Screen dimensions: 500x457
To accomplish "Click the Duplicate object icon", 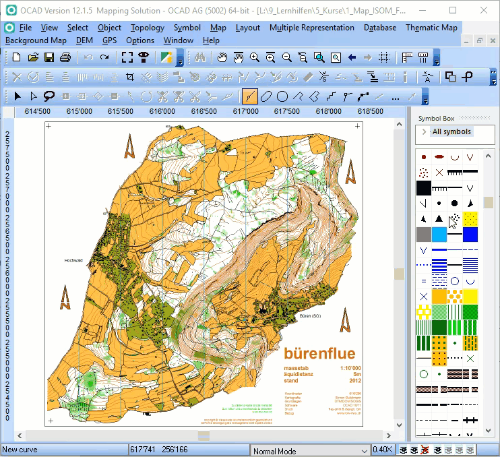I will (x=450, y=77).
